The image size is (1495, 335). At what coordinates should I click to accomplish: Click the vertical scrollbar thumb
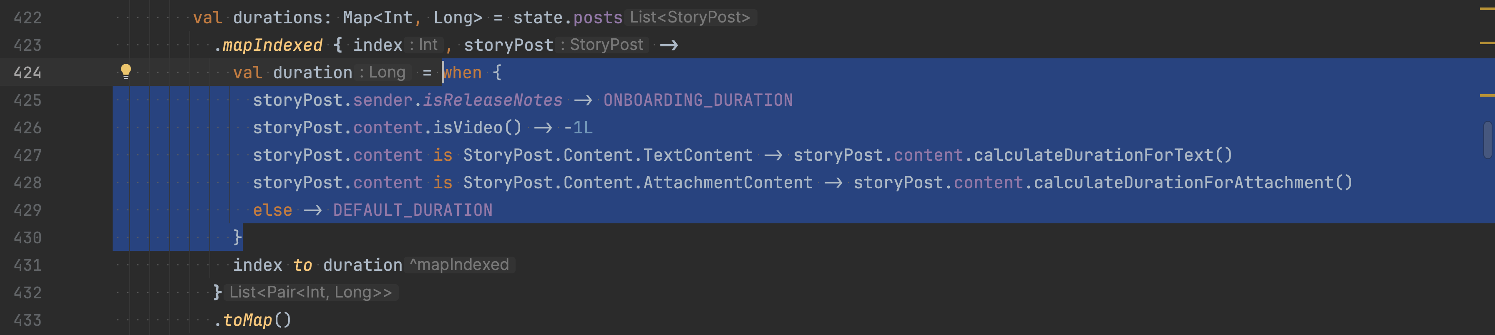(x=1487, y=139)
